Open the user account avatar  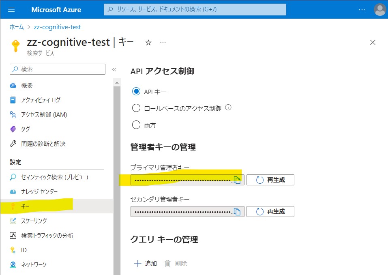pyautogui.click(x=380, y=10)
